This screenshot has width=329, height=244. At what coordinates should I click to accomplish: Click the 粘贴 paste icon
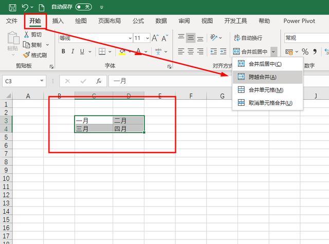click(13, 38)
